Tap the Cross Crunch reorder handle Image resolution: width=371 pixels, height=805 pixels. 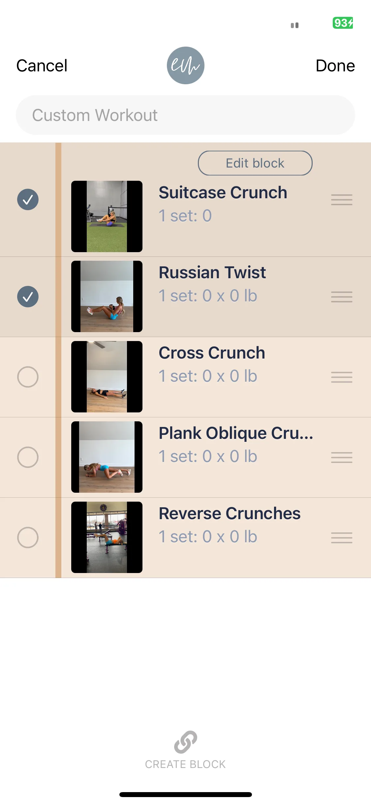coord(342,377)
